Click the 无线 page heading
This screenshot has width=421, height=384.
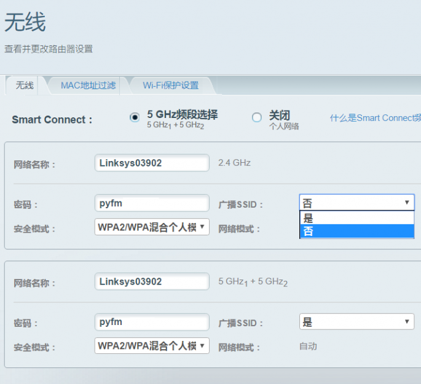[25, 22]
